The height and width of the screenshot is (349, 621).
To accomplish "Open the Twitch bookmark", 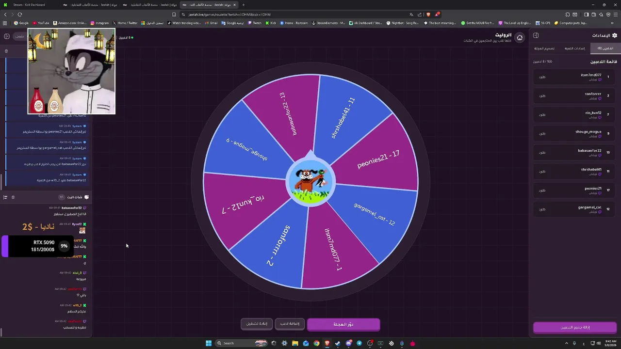I will click(x=255, y=23).
